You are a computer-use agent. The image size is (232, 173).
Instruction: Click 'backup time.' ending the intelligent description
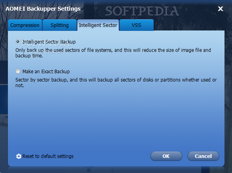29,56
